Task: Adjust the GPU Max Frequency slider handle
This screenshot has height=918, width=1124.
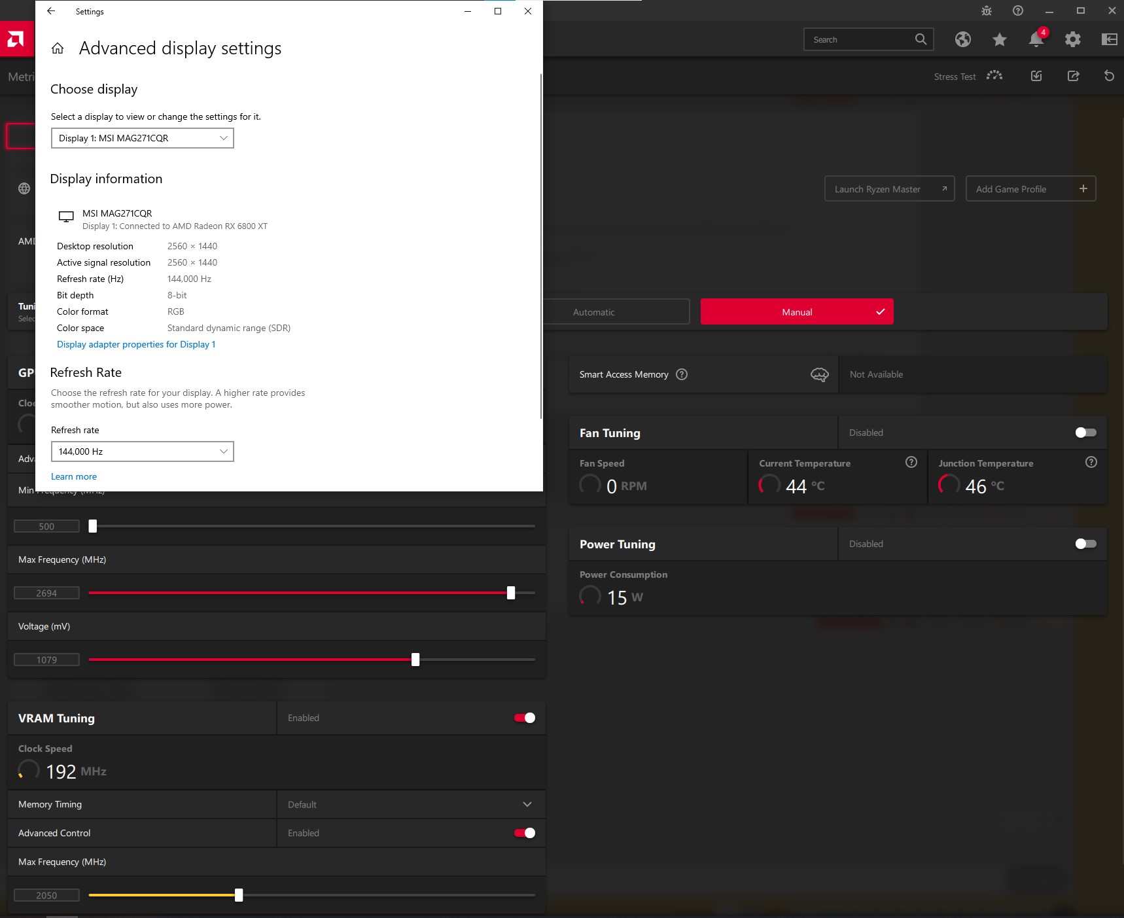Action: pyautogui.click(x=511, y=593)
